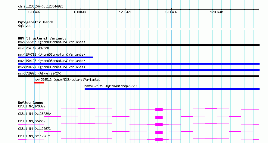Click the left arrowhead of the ruler
Screen dimensions: 268x143
click(x=19, y=9)
